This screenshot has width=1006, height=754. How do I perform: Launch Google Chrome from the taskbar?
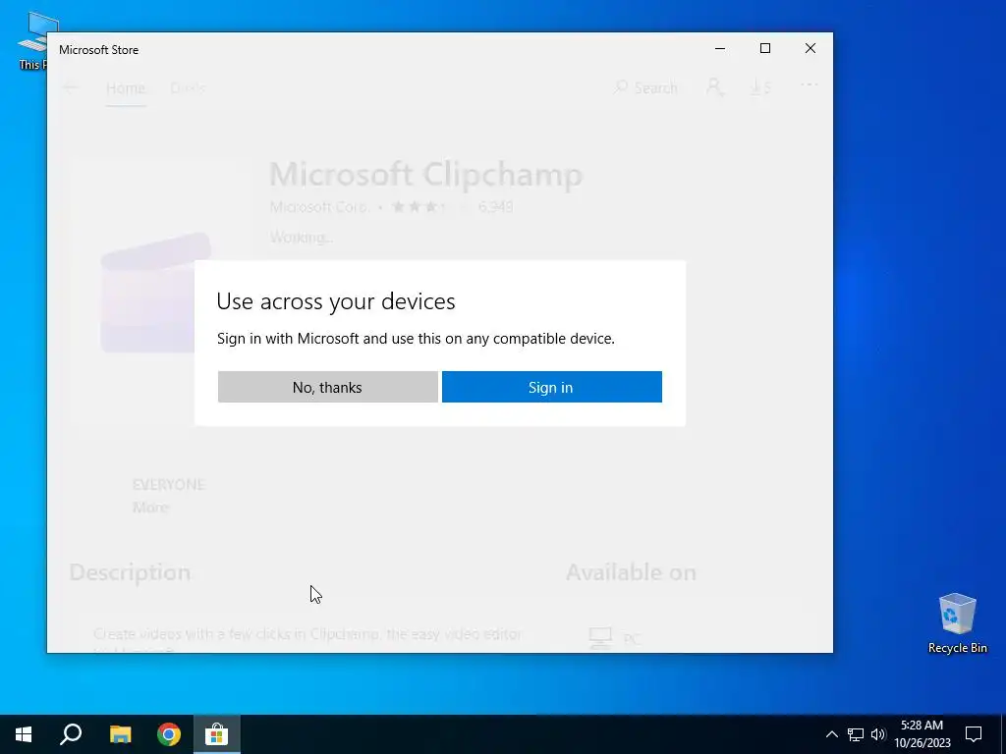click(169, 734)
